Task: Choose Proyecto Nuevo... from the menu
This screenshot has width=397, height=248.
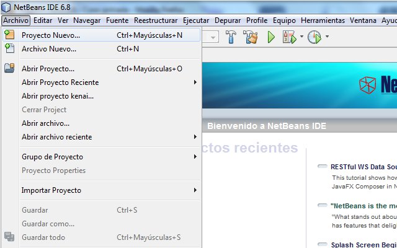Action: click(101, 35)
